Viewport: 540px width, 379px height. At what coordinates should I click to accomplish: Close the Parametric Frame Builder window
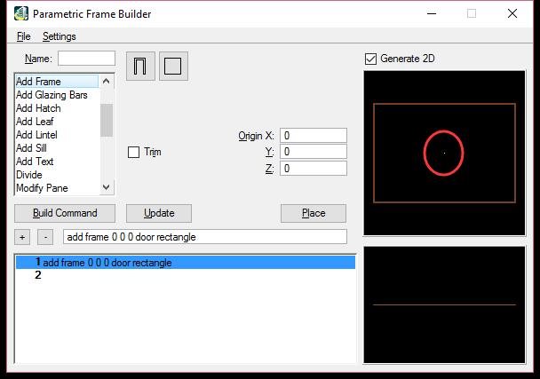click(512, 14)
